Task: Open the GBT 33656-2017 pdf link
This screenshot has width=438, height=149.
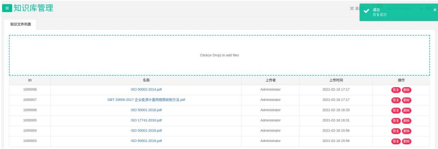Action: coord(146,100)
